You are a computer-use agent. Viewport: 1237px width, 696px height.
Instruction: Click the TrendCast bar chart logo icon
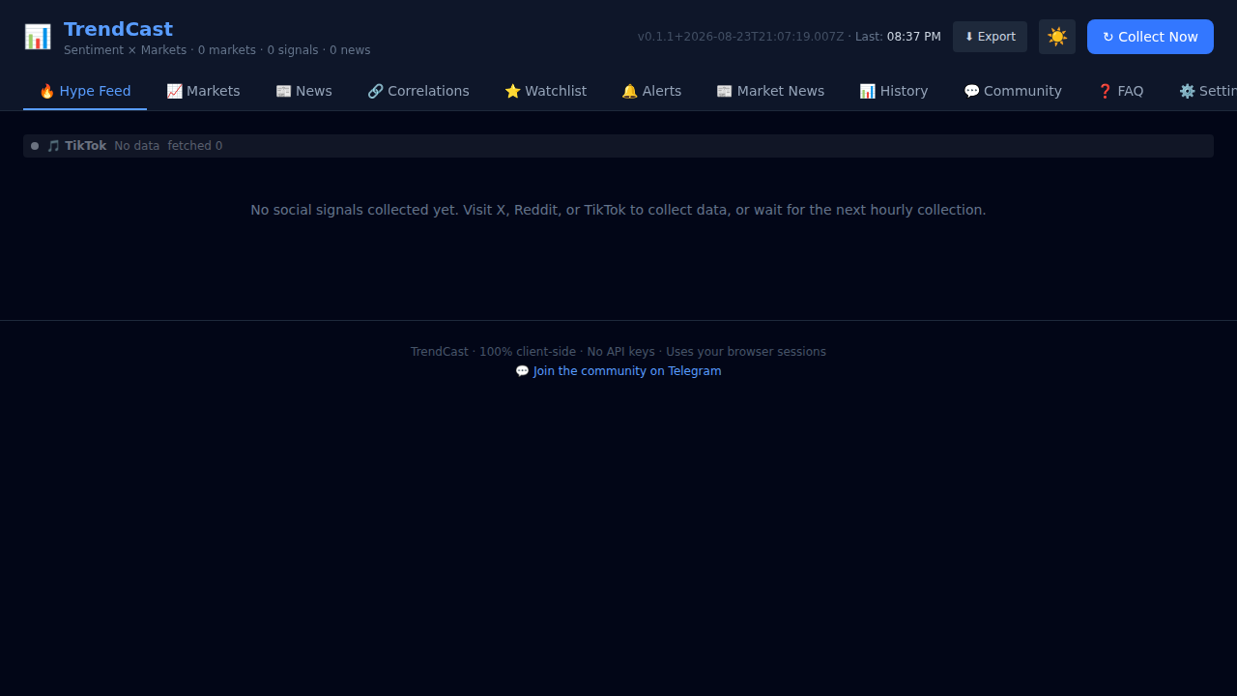pyautogui.click(x=38, y=37)
